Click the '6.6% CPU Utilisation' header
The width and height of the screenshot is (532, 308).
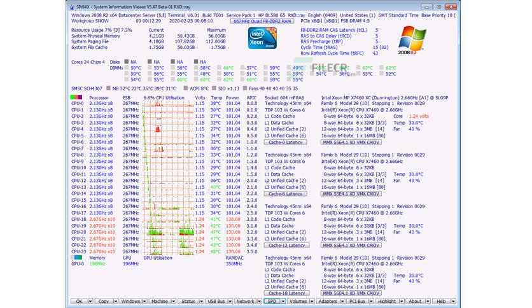point(164,98)
